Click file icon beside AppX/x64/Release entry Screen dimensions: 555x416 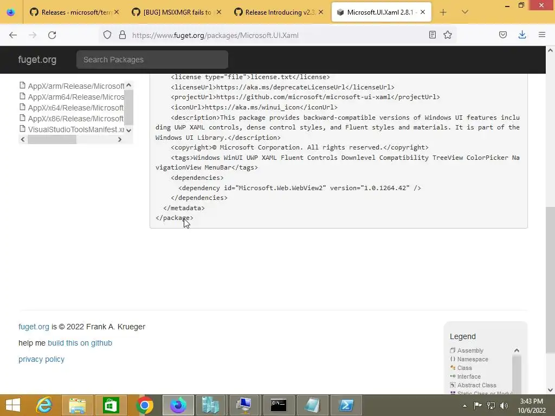22,107
